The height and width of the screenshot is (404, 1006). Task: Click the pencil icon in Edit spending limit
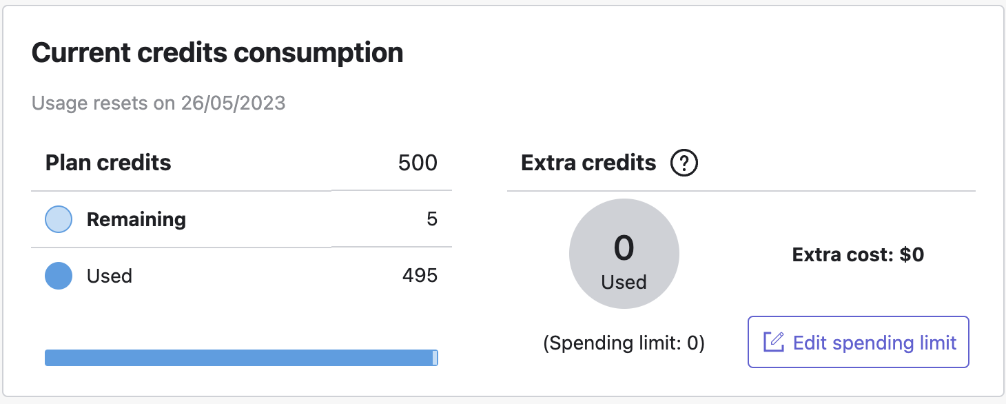(x=774, y=342)
